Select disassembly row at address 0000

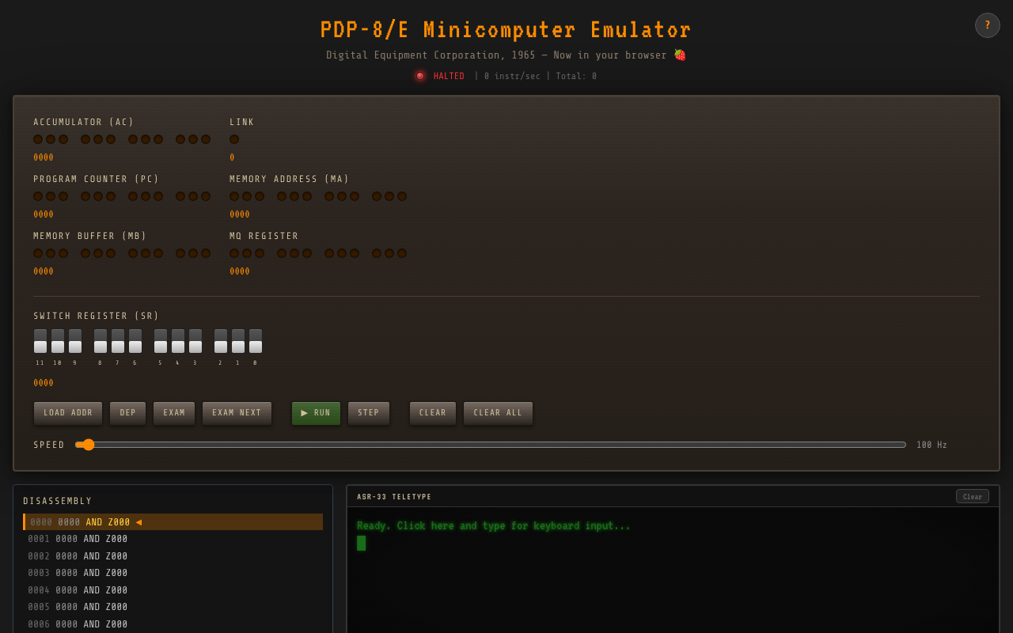[173, 522]
